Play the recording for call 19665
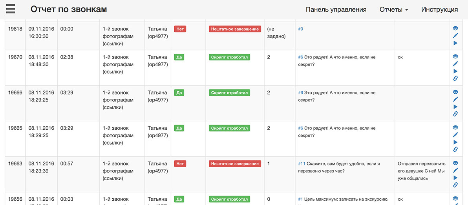The width and height of the screenshot is (468, 205). 455,142
